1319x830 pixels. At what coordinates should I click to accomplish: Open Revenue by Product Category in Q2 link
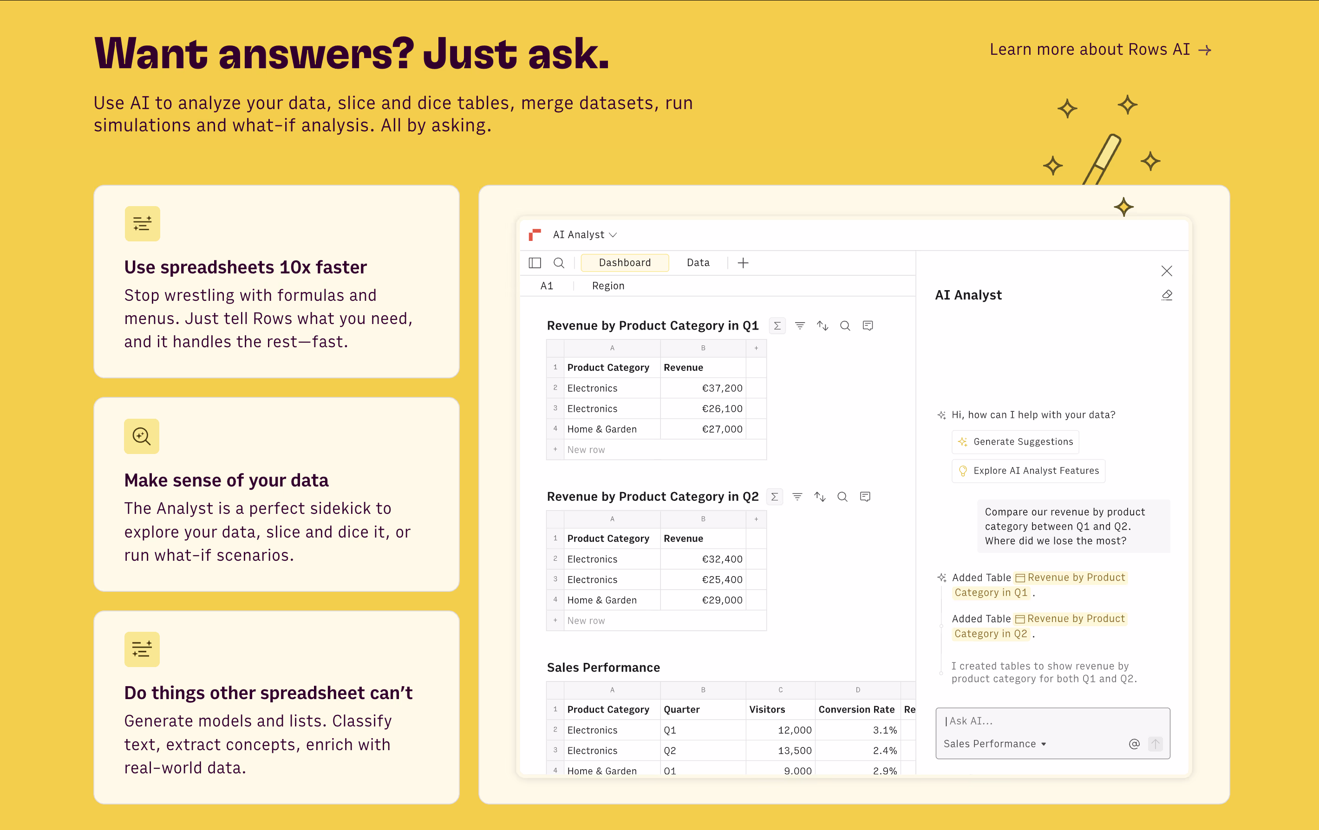(1039, 626)
